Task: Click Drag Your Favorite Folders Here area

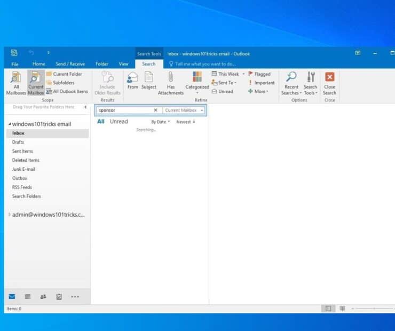Action: click(x=44, y=107)
